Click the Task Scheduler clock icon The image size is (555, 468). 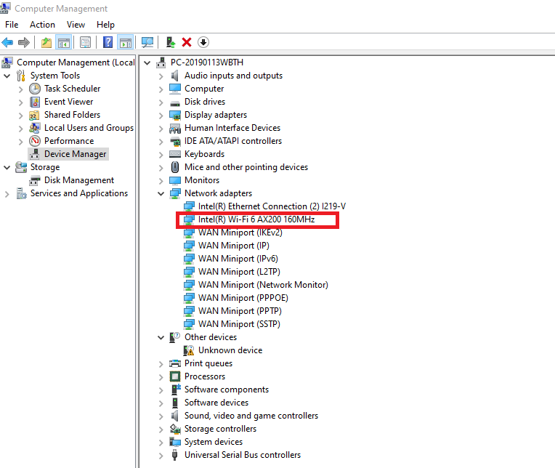tap(35, 89)
